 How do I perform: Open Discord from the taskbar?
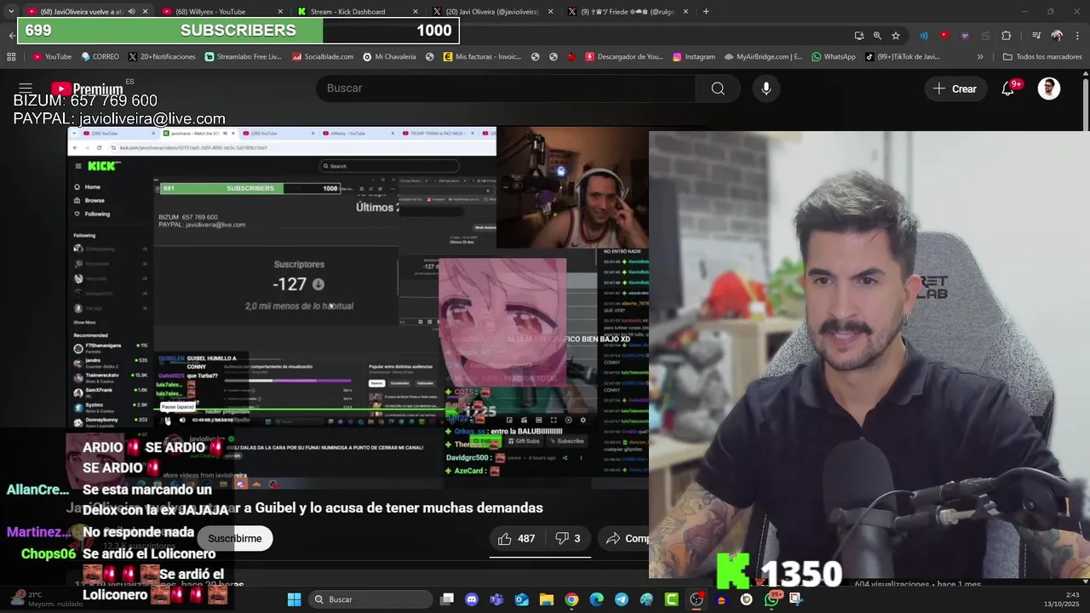[472, 599]
